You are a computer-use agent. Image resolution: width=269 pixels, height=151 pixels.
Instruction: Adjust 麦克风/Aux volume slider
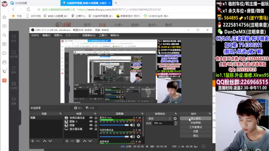click(x=114, y=125)
